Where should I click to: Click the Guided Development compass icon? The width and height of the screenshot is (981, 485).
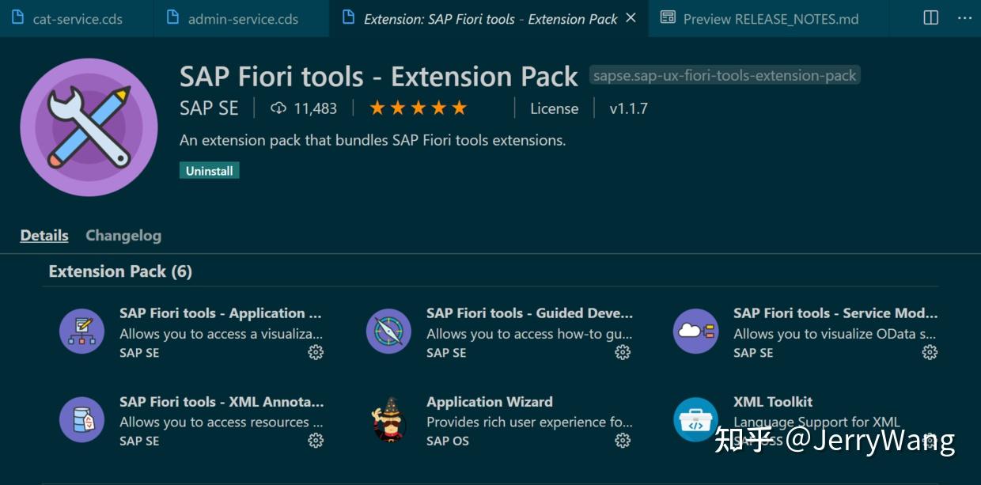(388, 331)
